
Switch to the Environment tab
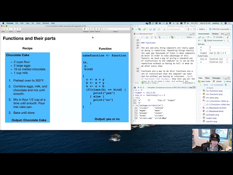point(204,34)
